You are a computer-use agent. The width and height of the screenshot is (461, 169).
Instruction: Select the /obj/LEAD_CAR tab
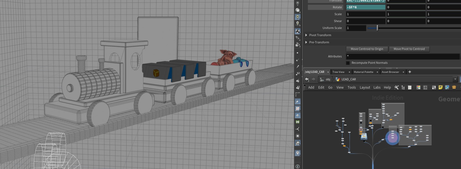315,72
